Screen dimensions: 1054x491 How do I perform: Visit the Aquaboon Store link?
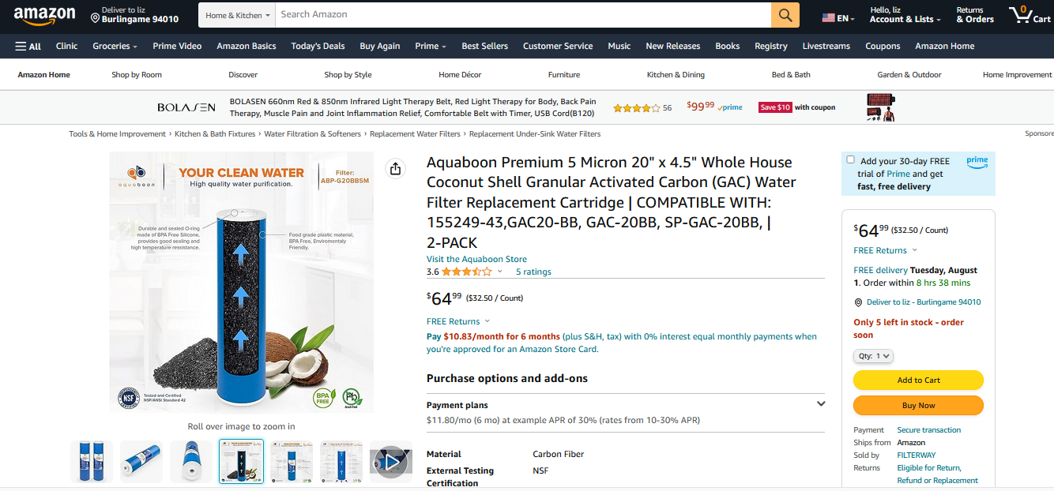click(476, 259)
